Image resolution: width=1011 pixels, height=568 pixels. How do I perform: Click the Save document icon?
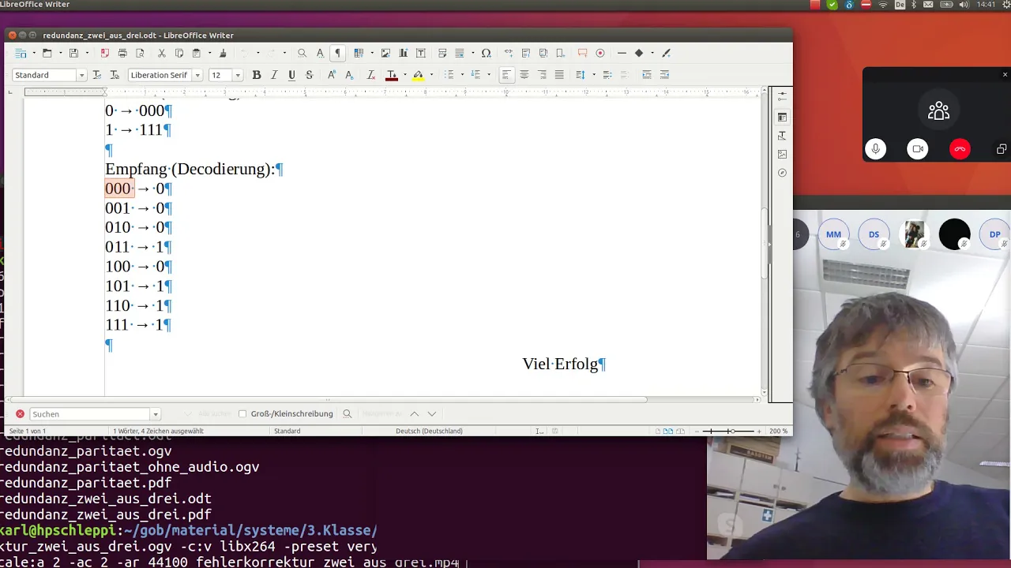pyautogui.click(x=73, y=53)
